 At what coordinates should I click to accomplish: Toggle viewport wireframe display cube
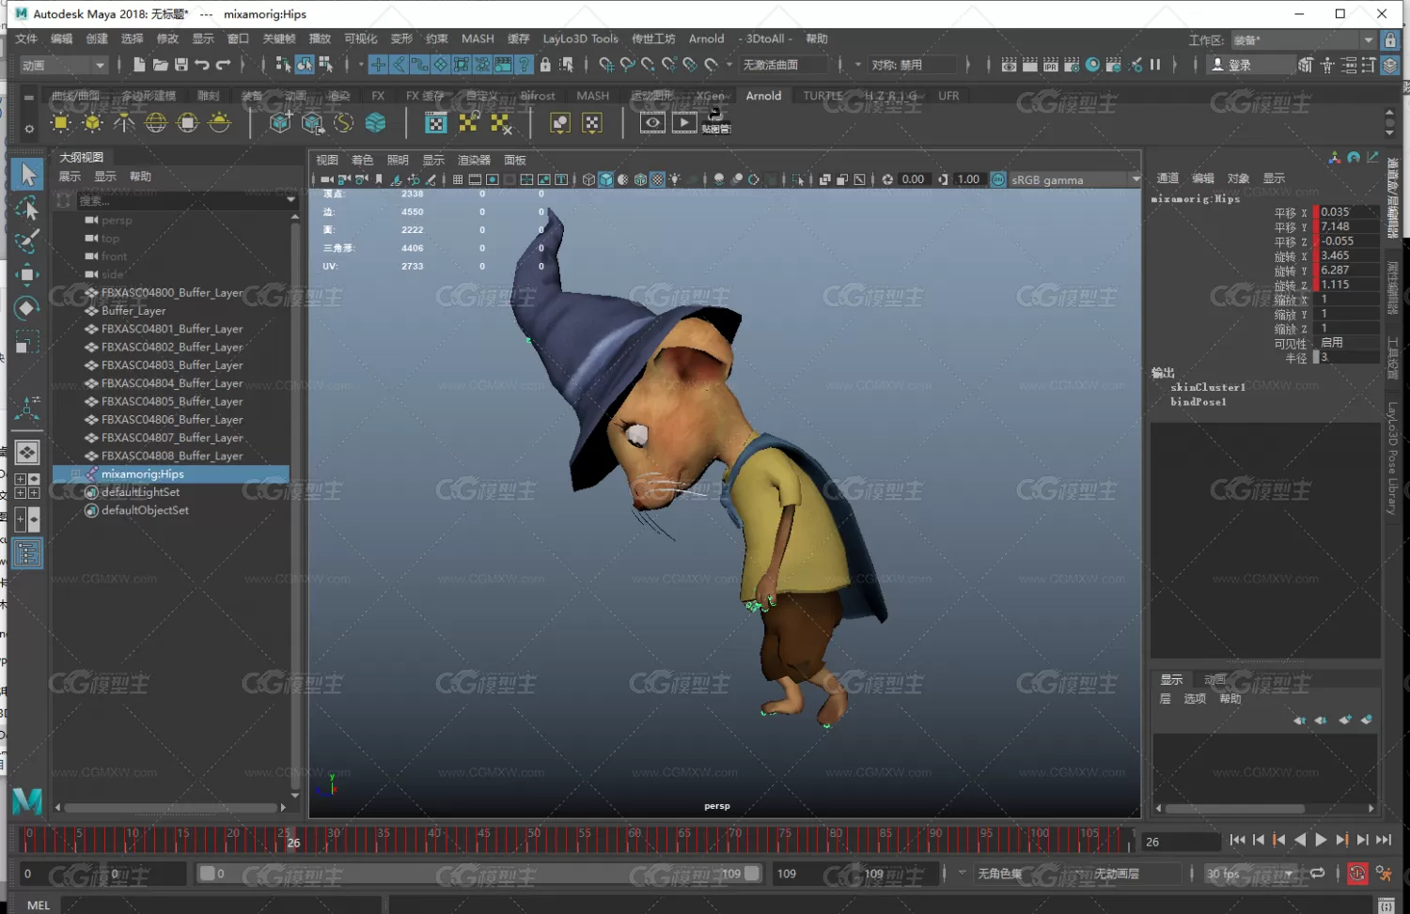tap(588, 179)
